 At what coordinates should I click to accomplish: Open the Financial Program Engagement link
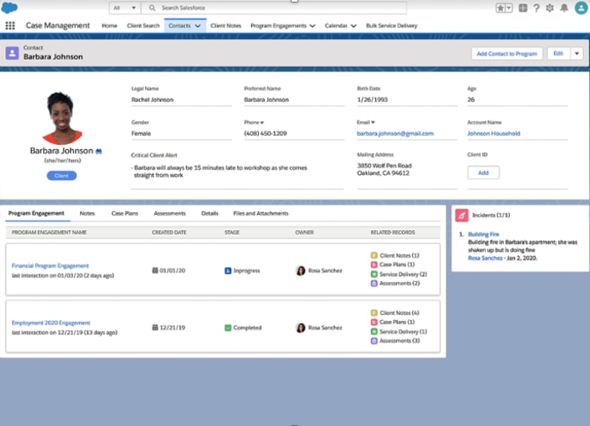click(x=50, y=266)
